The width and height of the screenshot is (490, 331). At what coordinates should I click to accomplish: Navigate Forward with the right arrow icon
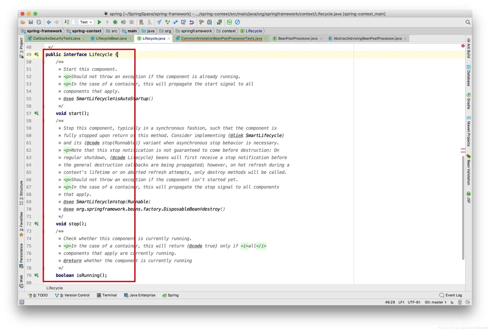click(57, 22)
